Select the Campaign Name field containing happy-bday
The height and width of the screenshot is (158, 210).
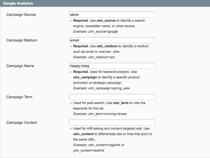(x=112, y=66)
